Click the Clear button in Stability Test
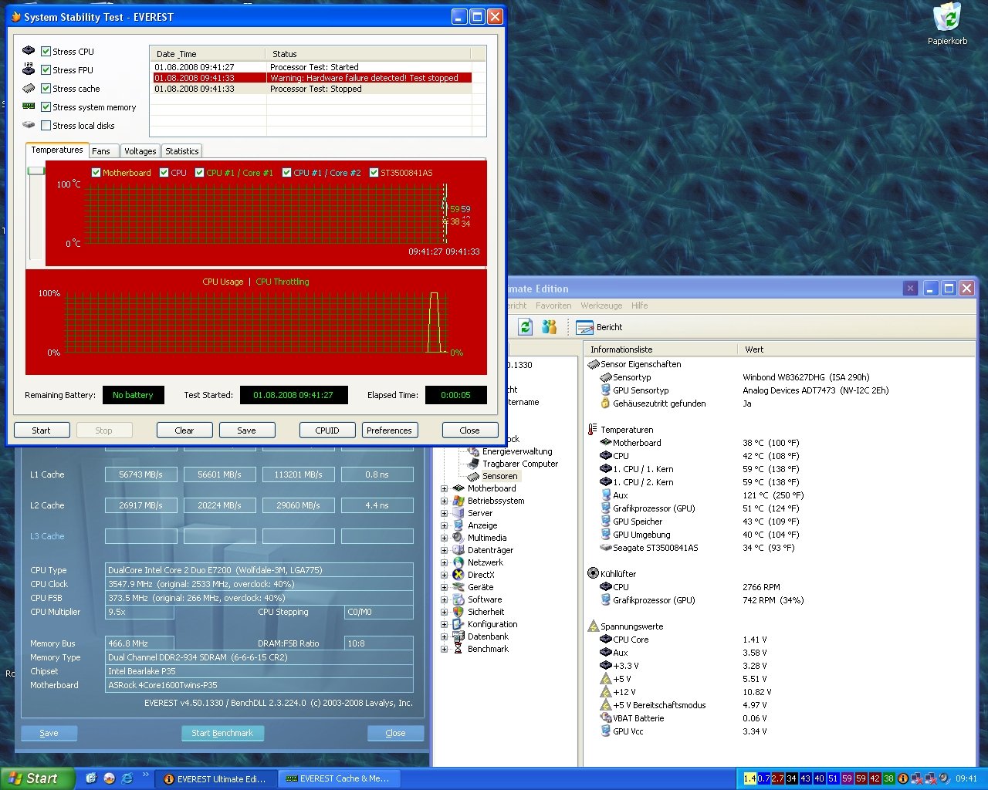The width and height of the screenshot is (988, 790). click(184, 430)
